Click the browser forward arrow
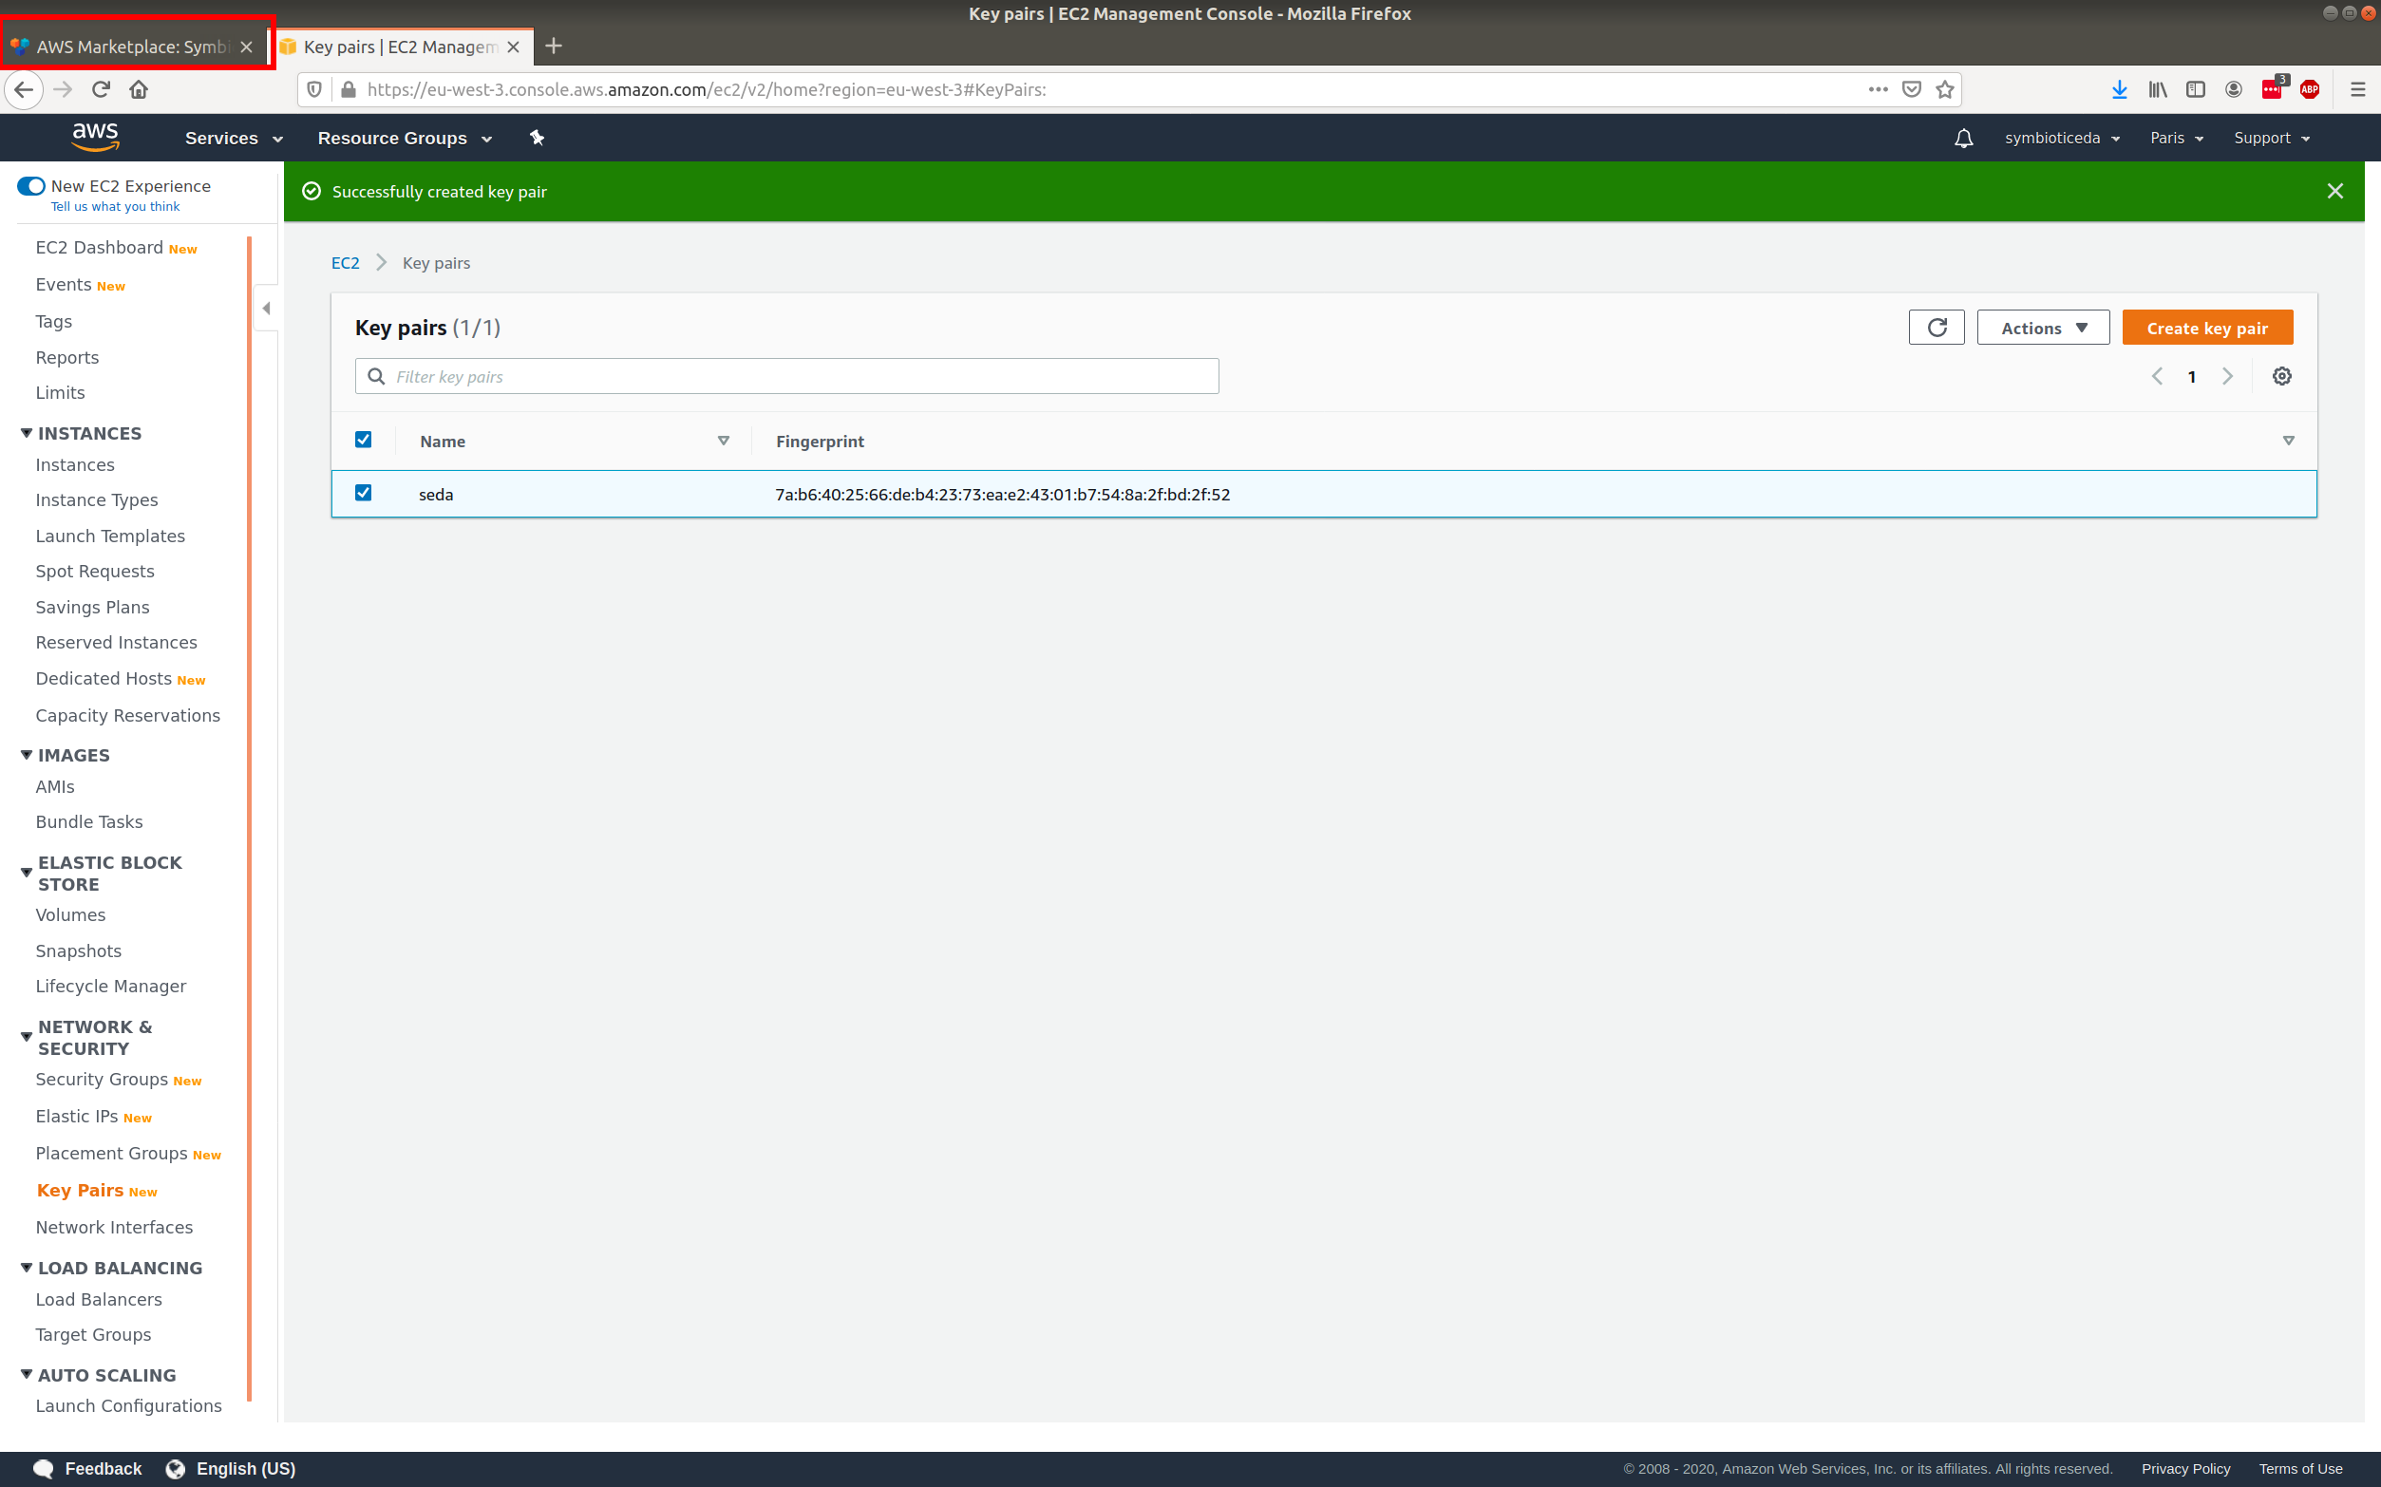 point(63,89)
